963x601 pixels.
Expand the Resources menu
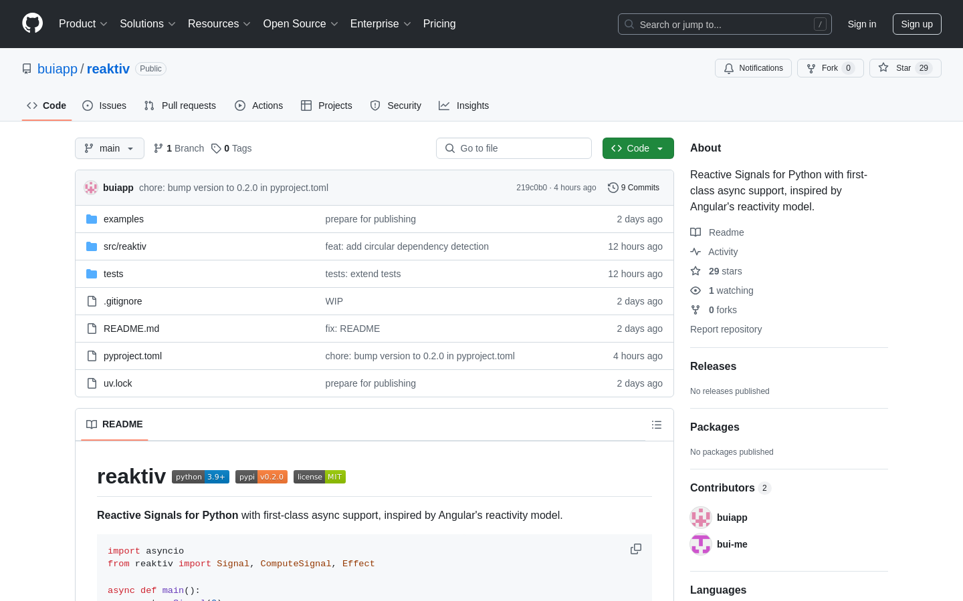click(219, 24)
